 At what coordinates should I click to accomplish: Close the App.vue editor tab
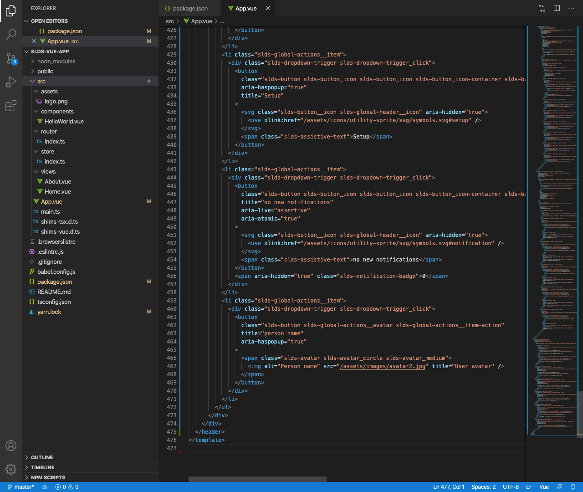[x=268, y=8]
